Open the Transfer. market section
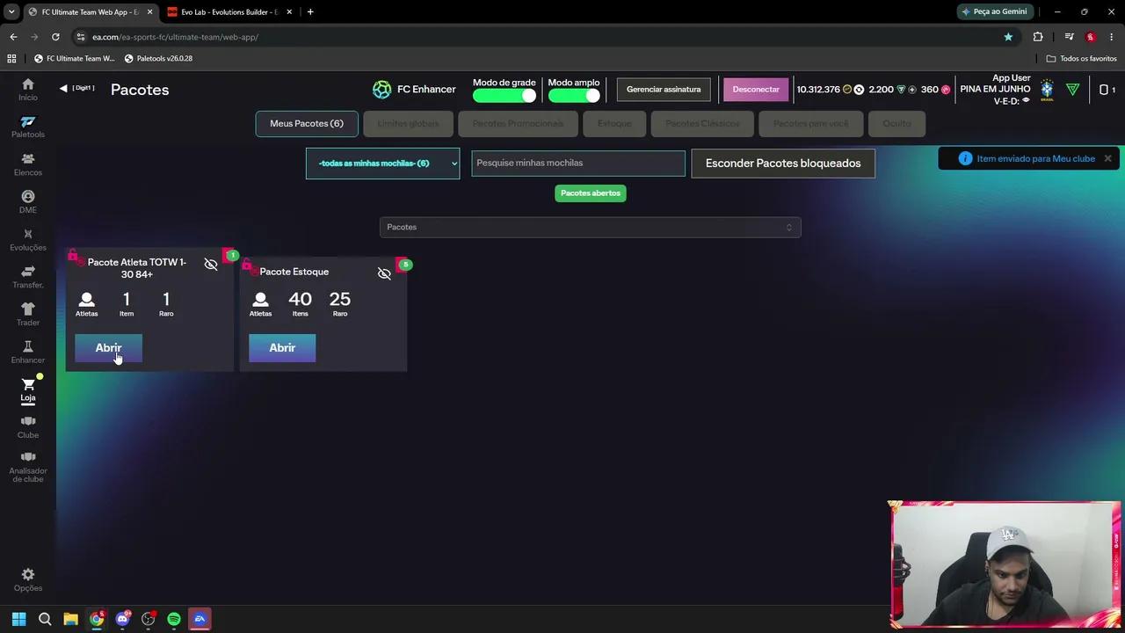Image resolution: width=1125 pixels, height=633 pixels. coord(28,277)
